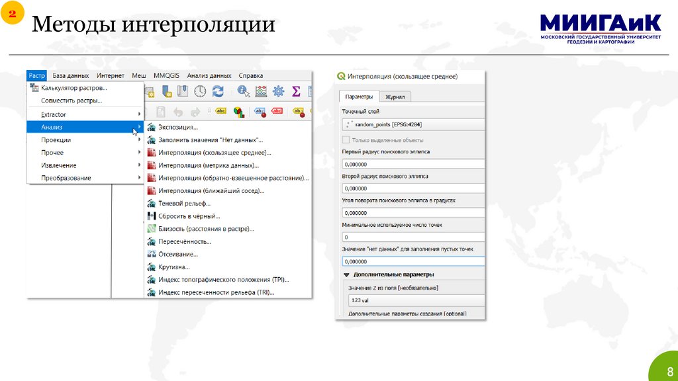This screenshot has width=678, height=381.
Task: Click the icon beside Сбросить в чёрный
Action: pyautogui.click(x=152, y=216)
